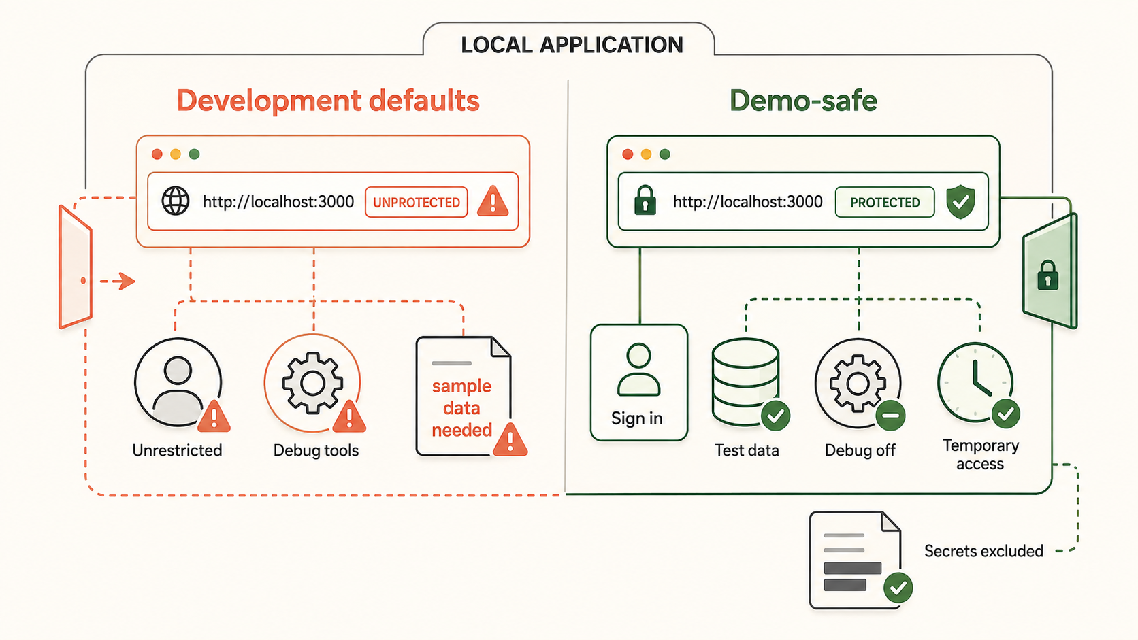Click the Unrestricted label

[177, 450]
